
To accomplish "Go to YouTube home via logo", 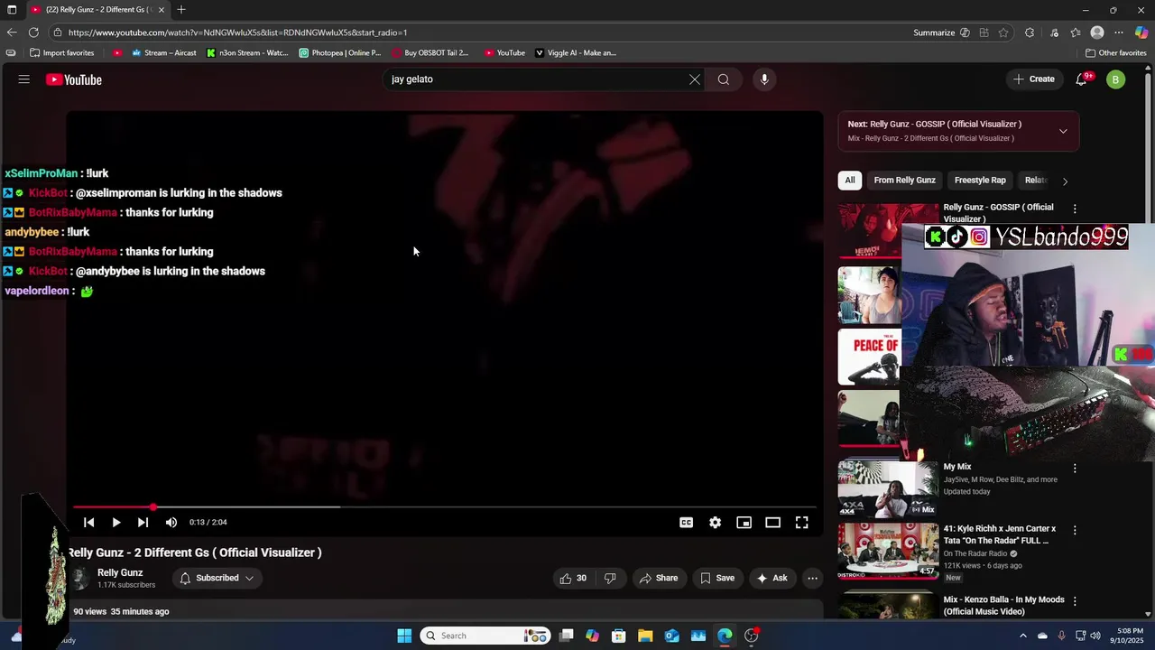I will (74, 79).
